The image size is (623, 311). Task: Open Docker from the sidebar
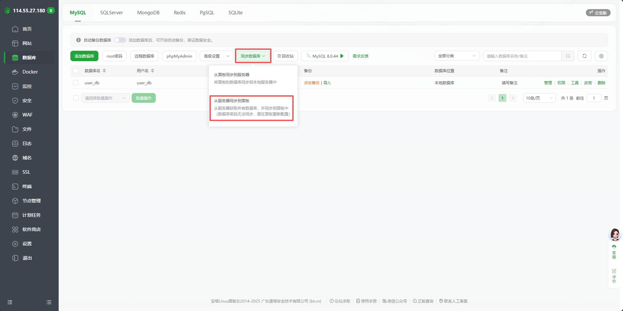[x=30, y=72]
